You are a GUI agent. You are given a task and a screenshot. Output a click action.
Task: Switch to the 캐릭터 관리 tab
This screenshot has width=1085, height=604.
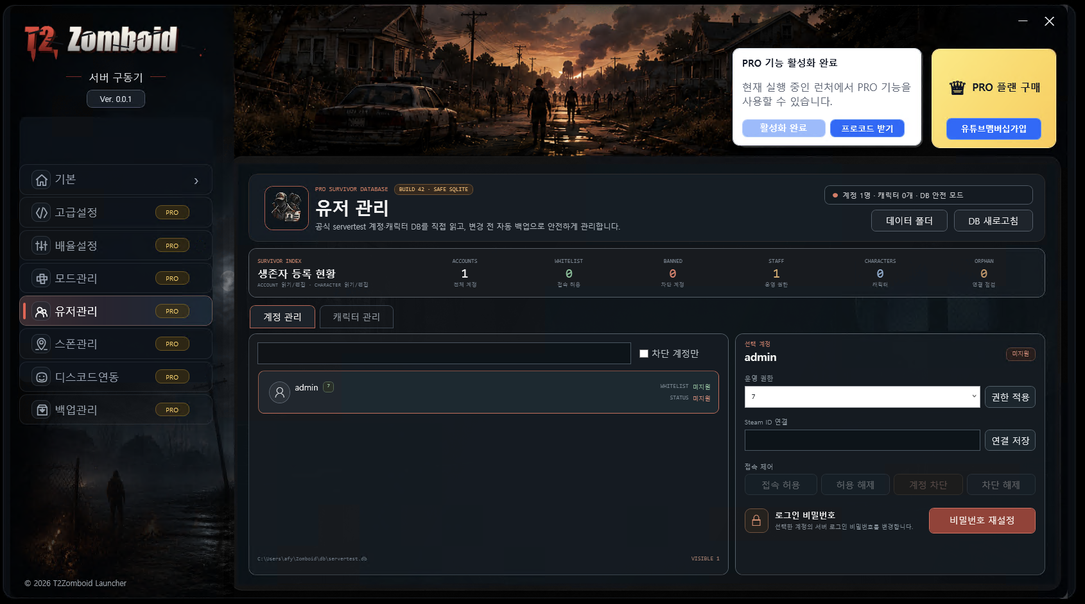356,317
